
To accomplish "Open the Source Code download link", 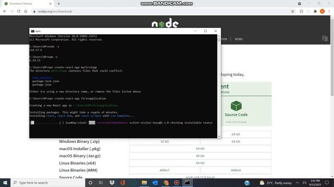I will (236, 115).
